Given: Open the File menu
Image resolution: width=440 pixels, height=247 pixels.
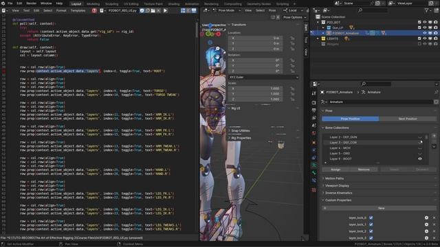Looking at the screenshot, I should [10, 3].
